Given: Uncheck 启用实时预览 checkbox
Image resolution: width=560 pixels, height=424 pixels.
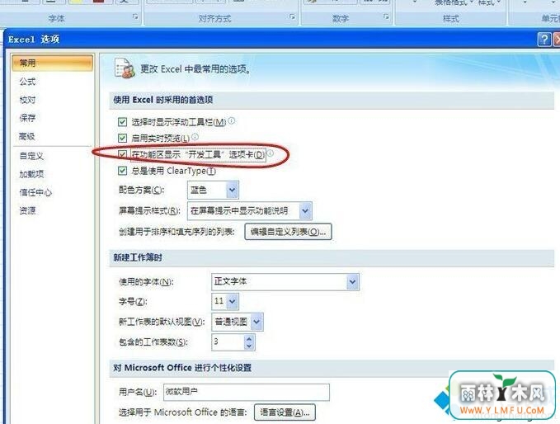Looking at the screenshot, I should 122,138.
